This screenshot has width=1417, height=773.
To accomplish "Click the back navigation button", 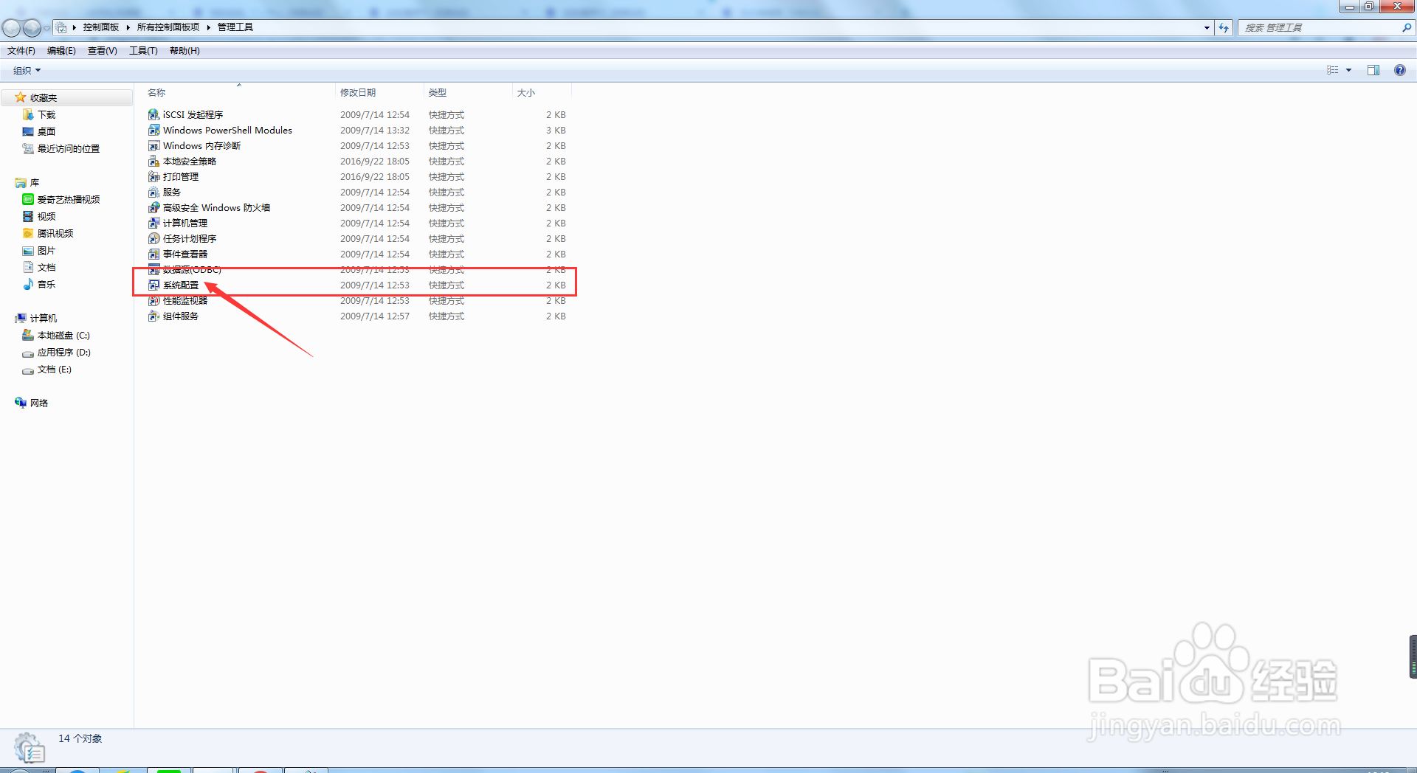I will coord(11,28).
